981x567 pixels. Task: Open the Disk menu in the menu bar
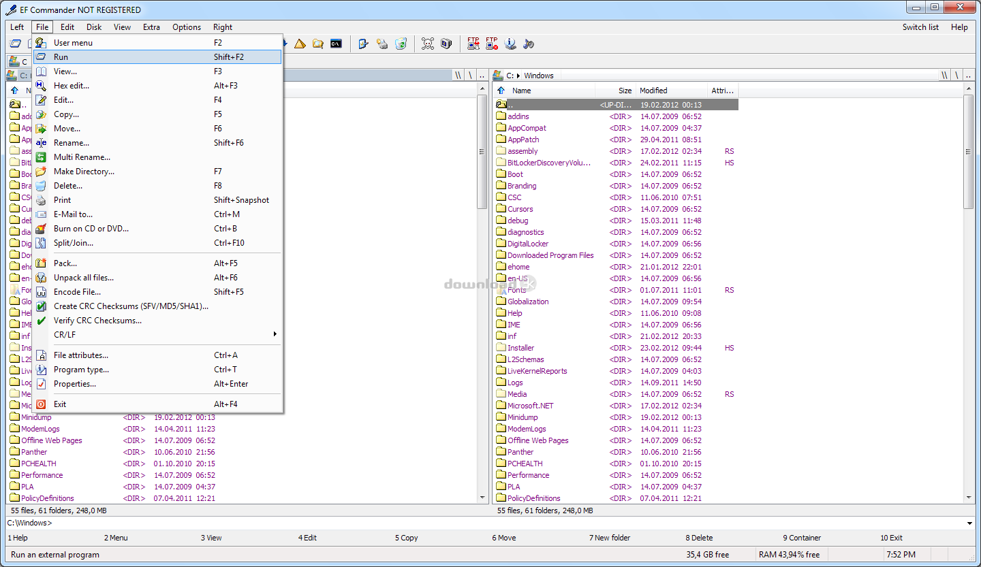[94, 27]
